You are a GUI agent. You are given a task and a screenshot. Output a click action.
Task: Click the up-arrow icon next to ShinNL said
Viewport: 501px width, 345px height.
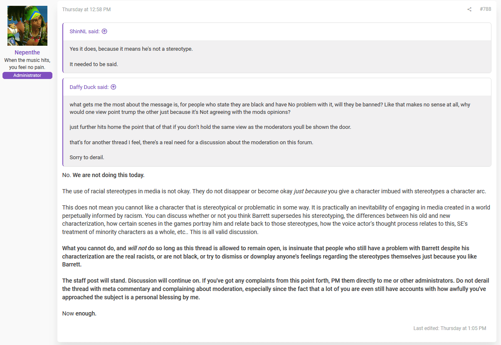(x=104, y=31)
